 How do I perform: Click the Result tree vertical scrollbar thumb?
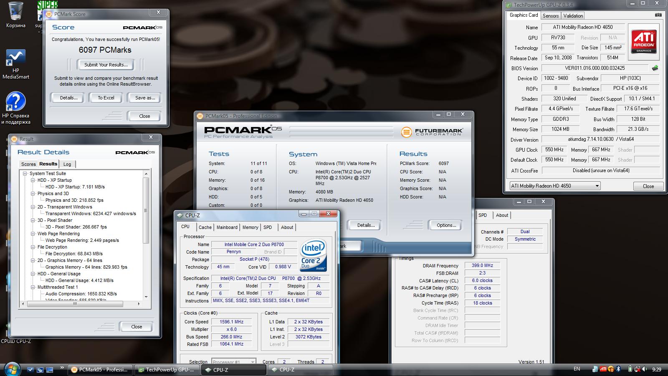click(x=146, y=210)
